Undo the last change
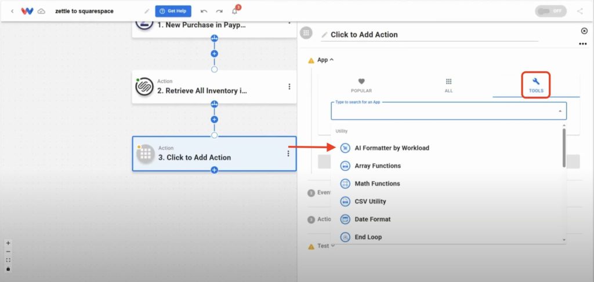Viewport: 594px width, 282px height. (x=204, y=11)
